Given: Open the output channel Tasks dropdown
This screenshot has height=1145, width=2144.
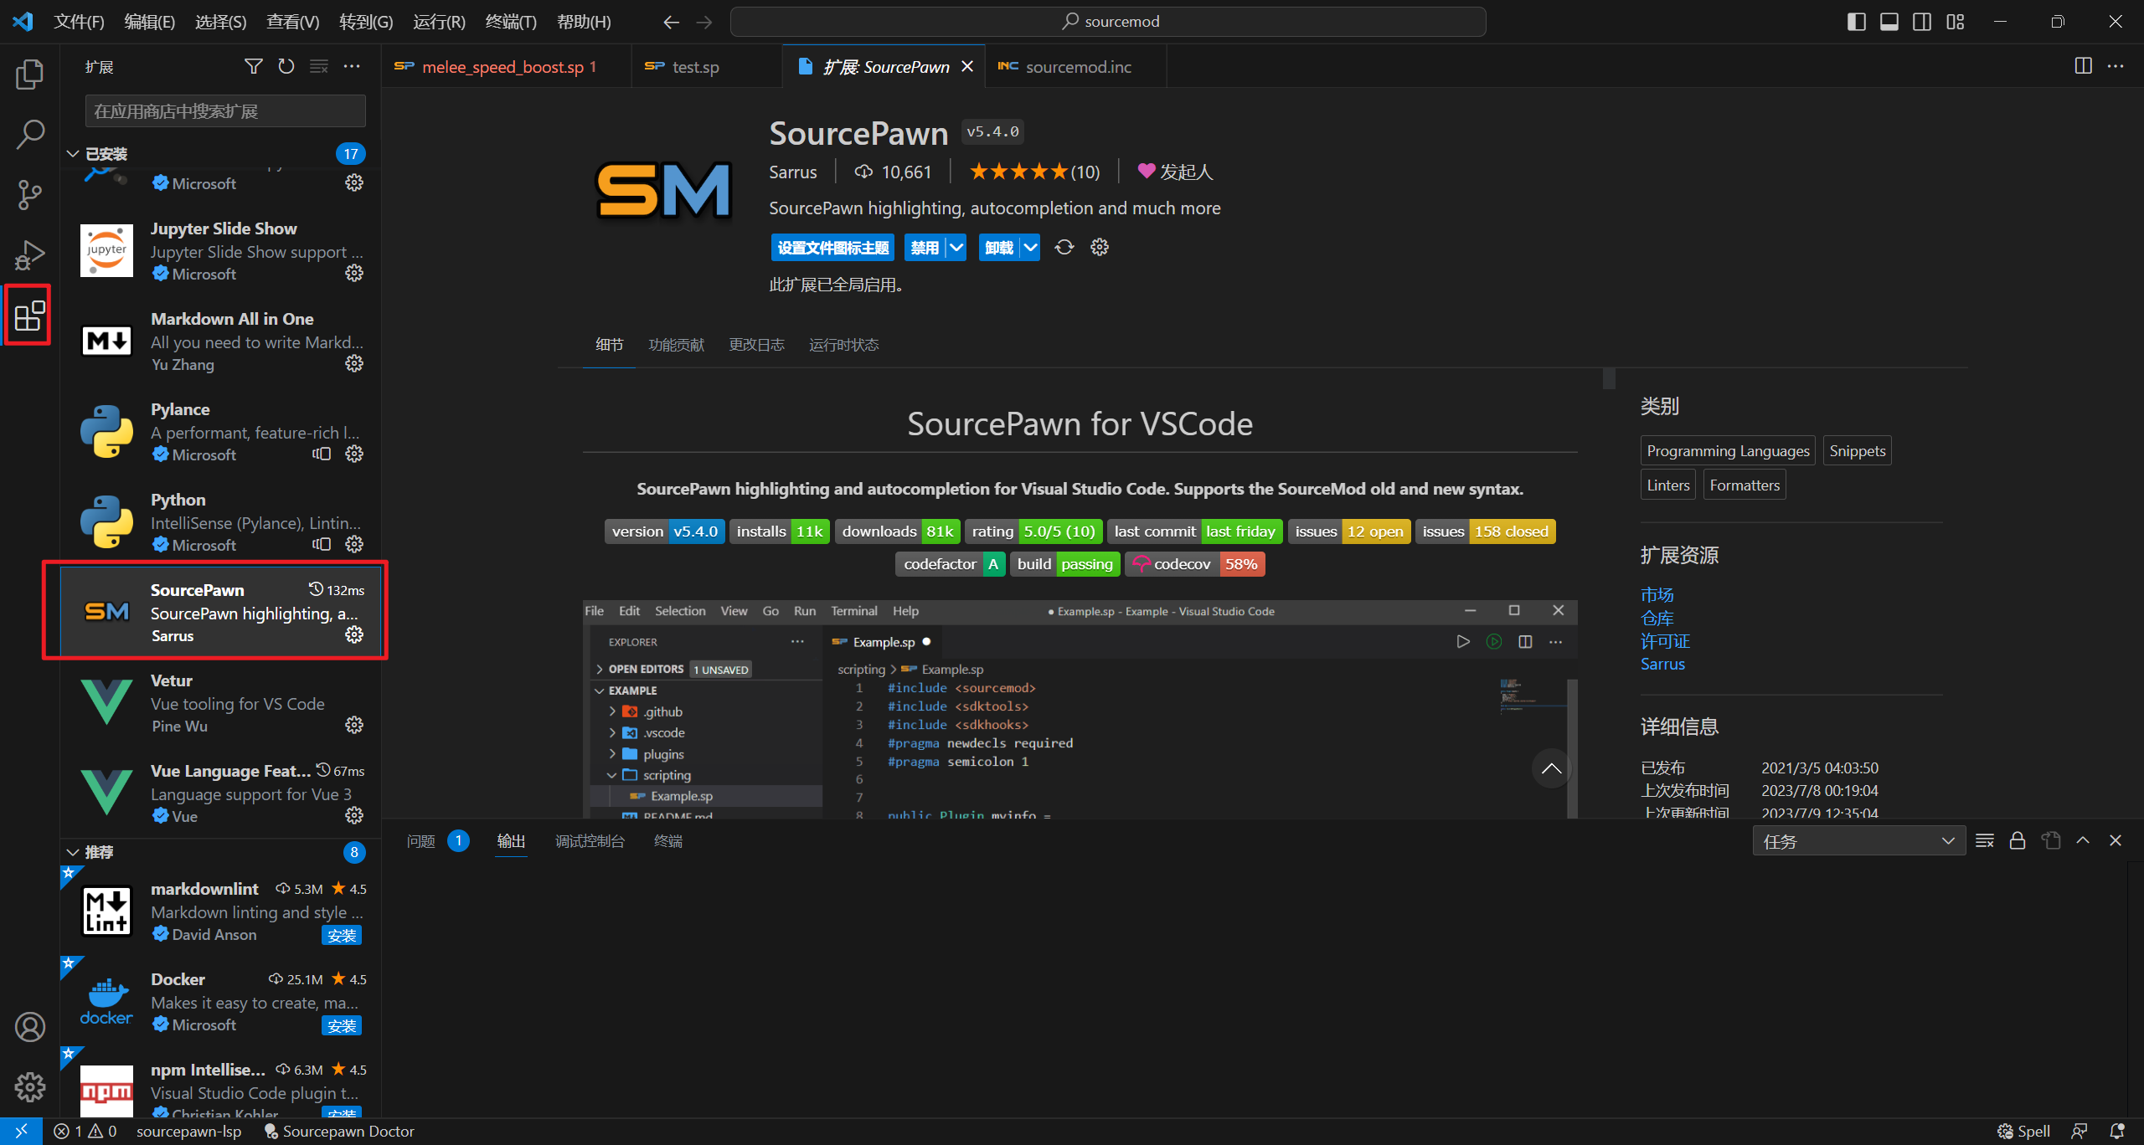Looking at the screenshot, I should point(1858,841).
